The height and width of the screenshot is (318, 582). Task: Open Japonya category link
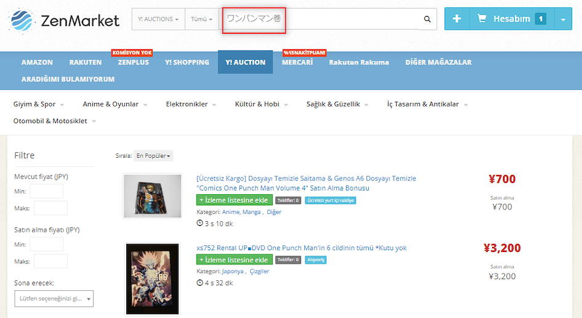click(x=233, y=271)
